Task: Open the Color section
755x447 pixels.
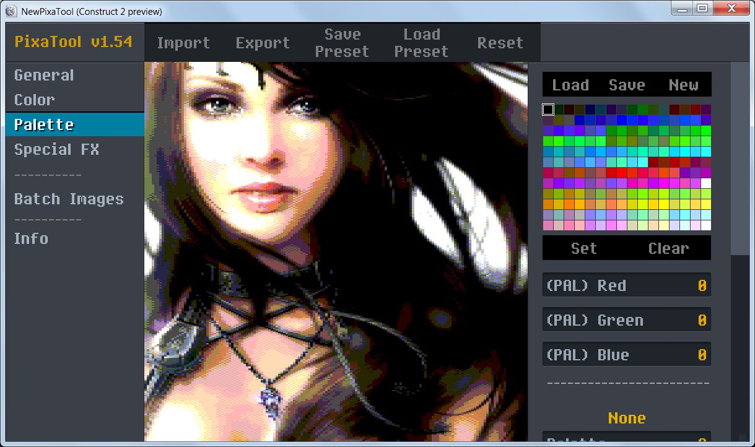Action: point(34,99)
